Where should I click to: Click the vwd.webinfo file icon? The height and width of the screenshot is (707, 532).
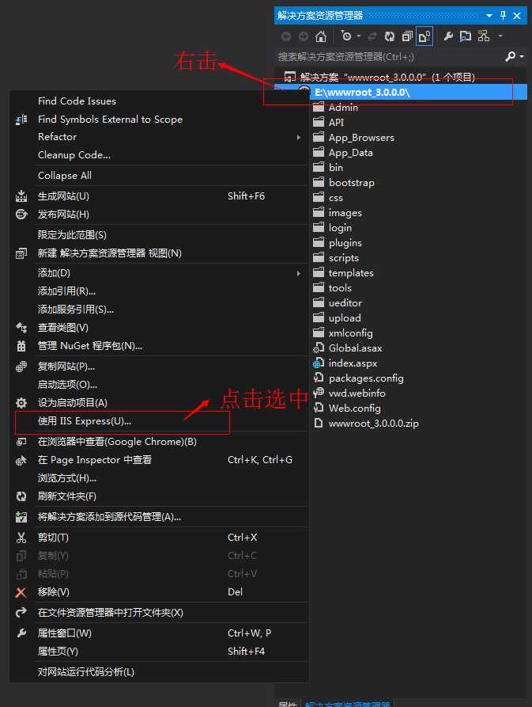[319, 393]
